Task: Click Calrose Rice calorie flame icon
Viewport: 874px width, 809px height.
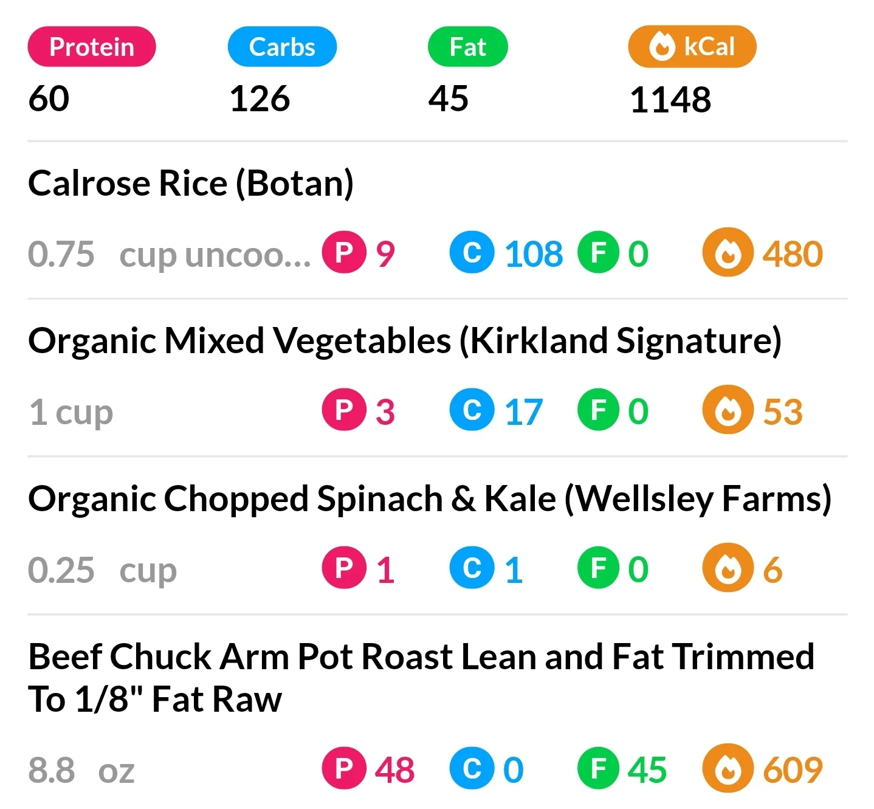Action: pyautogui.click(x=728, y=252)
